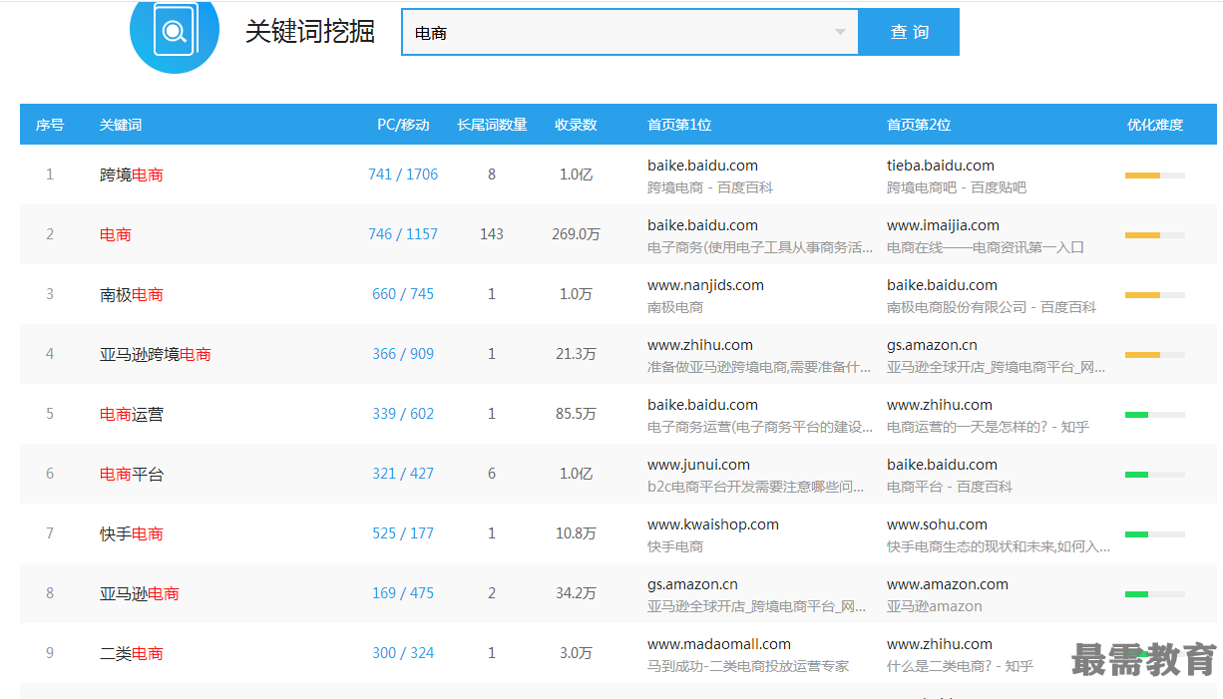
Task: Click www.sohu.com result
Action: [x=937, y=524]
